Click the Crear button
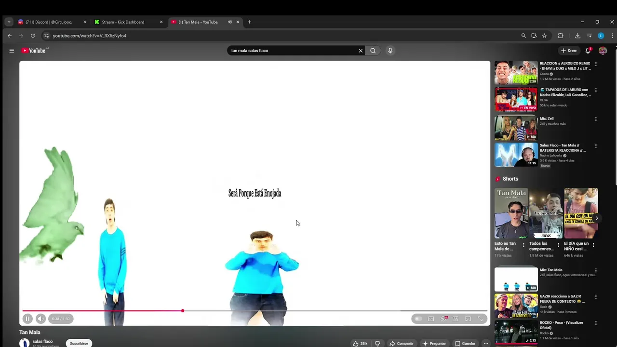 [569, 51]
